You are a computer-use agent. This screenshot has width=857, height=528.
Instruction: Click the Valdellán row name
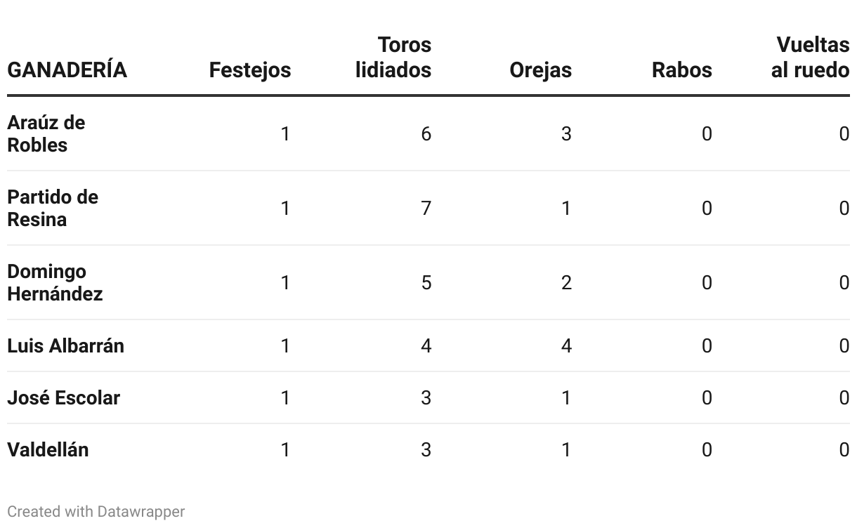48,450
